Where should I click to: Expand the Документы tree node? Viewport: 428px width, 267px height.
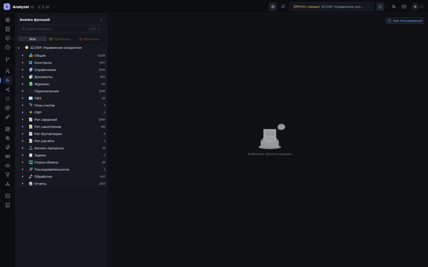23,77
